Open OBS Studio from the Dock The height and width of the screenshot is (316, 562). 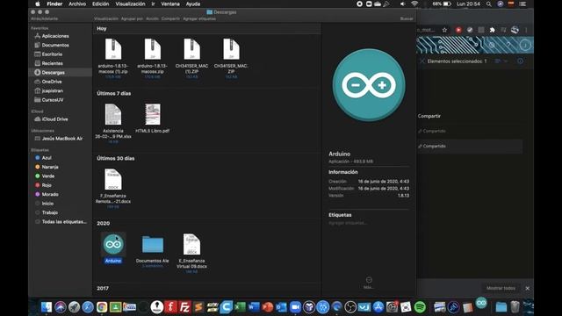pos(350,307)
